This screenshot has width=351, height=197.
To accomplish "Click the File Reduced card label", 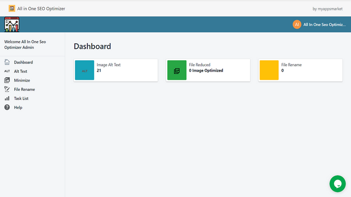I will point(200,65).
